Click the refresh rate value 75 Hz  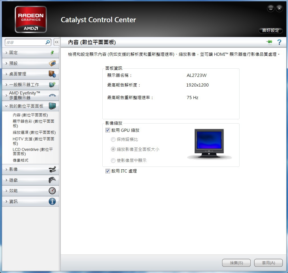[x=192, y=98]
